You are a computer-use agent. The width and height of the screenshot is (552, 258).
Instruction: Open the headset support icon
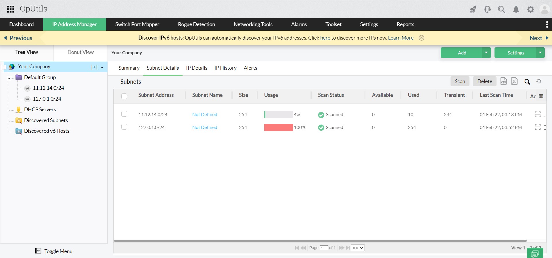coord(487,9)
